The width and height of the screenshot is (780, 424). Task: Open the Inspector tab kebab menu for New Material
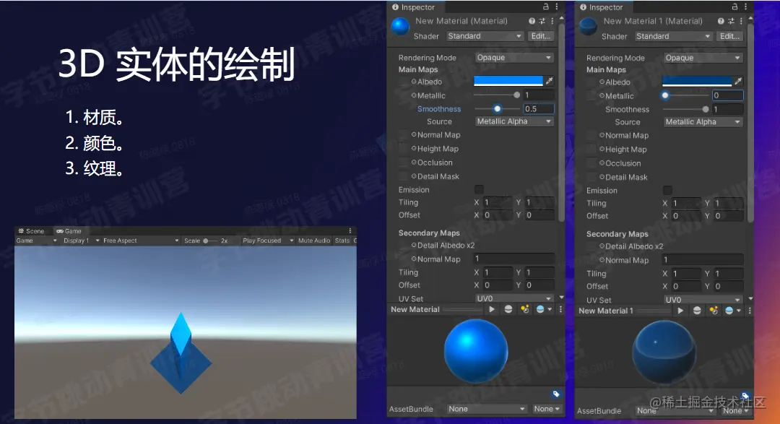pyautogui.click(x=557, y=7)
